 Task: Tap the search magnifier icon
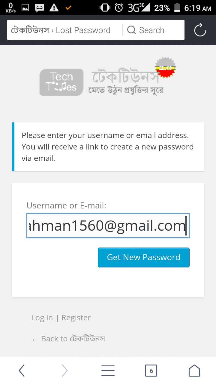click(131, 30)
